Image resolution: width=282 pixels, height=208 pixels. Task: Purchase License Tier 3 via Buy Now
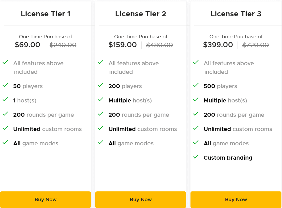click(x=236, y=199)
